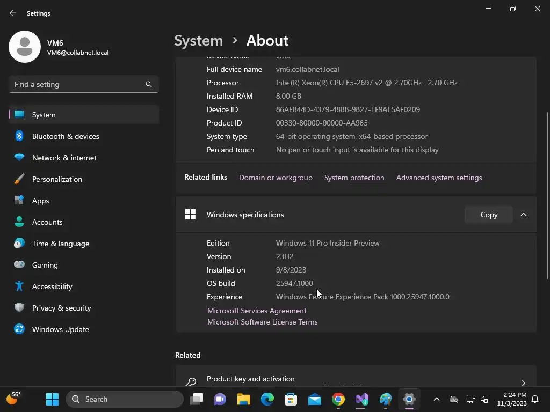The height and width of the screenshot is (412, 550).
Task: Open Visual Studio from taskbar
Action: point(361,399)
